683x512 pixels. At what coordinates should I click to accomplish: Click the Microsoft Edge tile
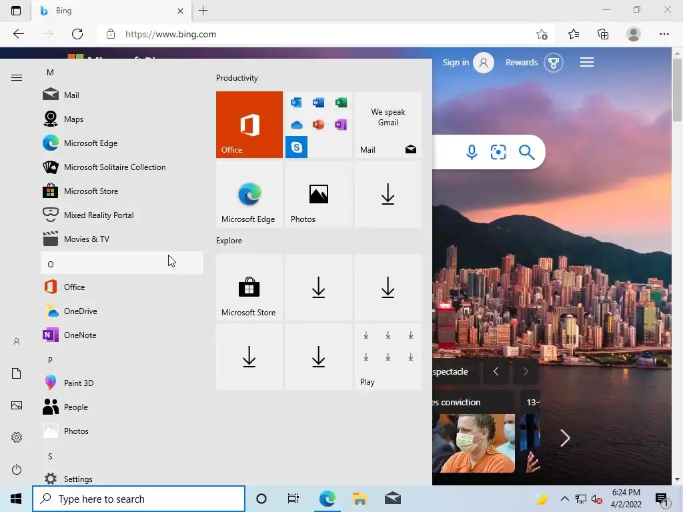tap(249, 194)
